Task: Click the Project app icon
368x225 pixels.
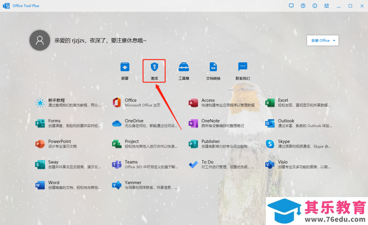Action: click(x=117, y=144)
